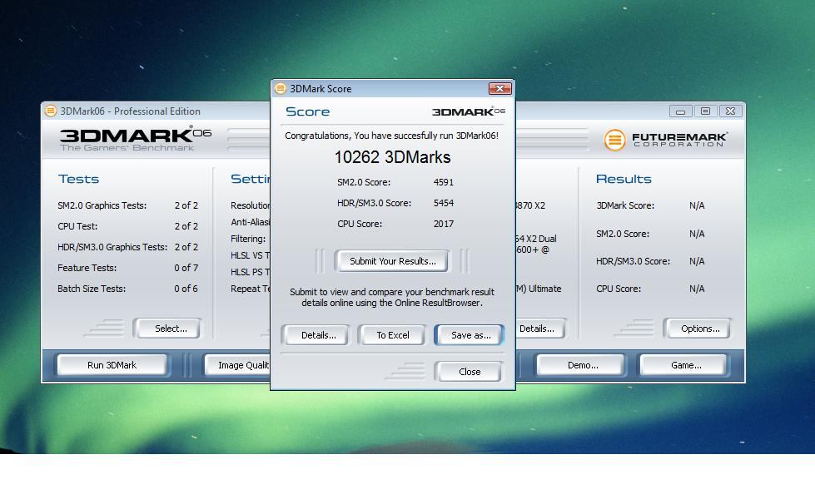Image resolution: width=815 pixels, height=499 pixels.
Task: Close the 3DMark Score dialog with X
Action: pos(500,89)
